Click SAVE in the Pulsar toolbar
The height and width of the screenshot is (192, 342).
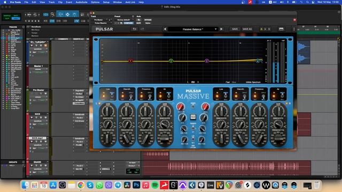tap(235, 29)
